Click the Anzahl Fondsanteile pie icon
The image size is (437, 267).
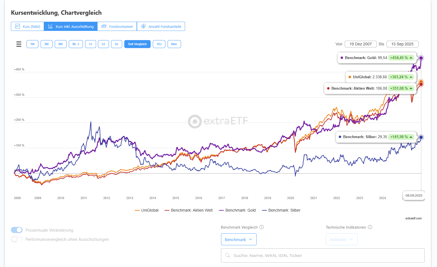coord(143,26)
